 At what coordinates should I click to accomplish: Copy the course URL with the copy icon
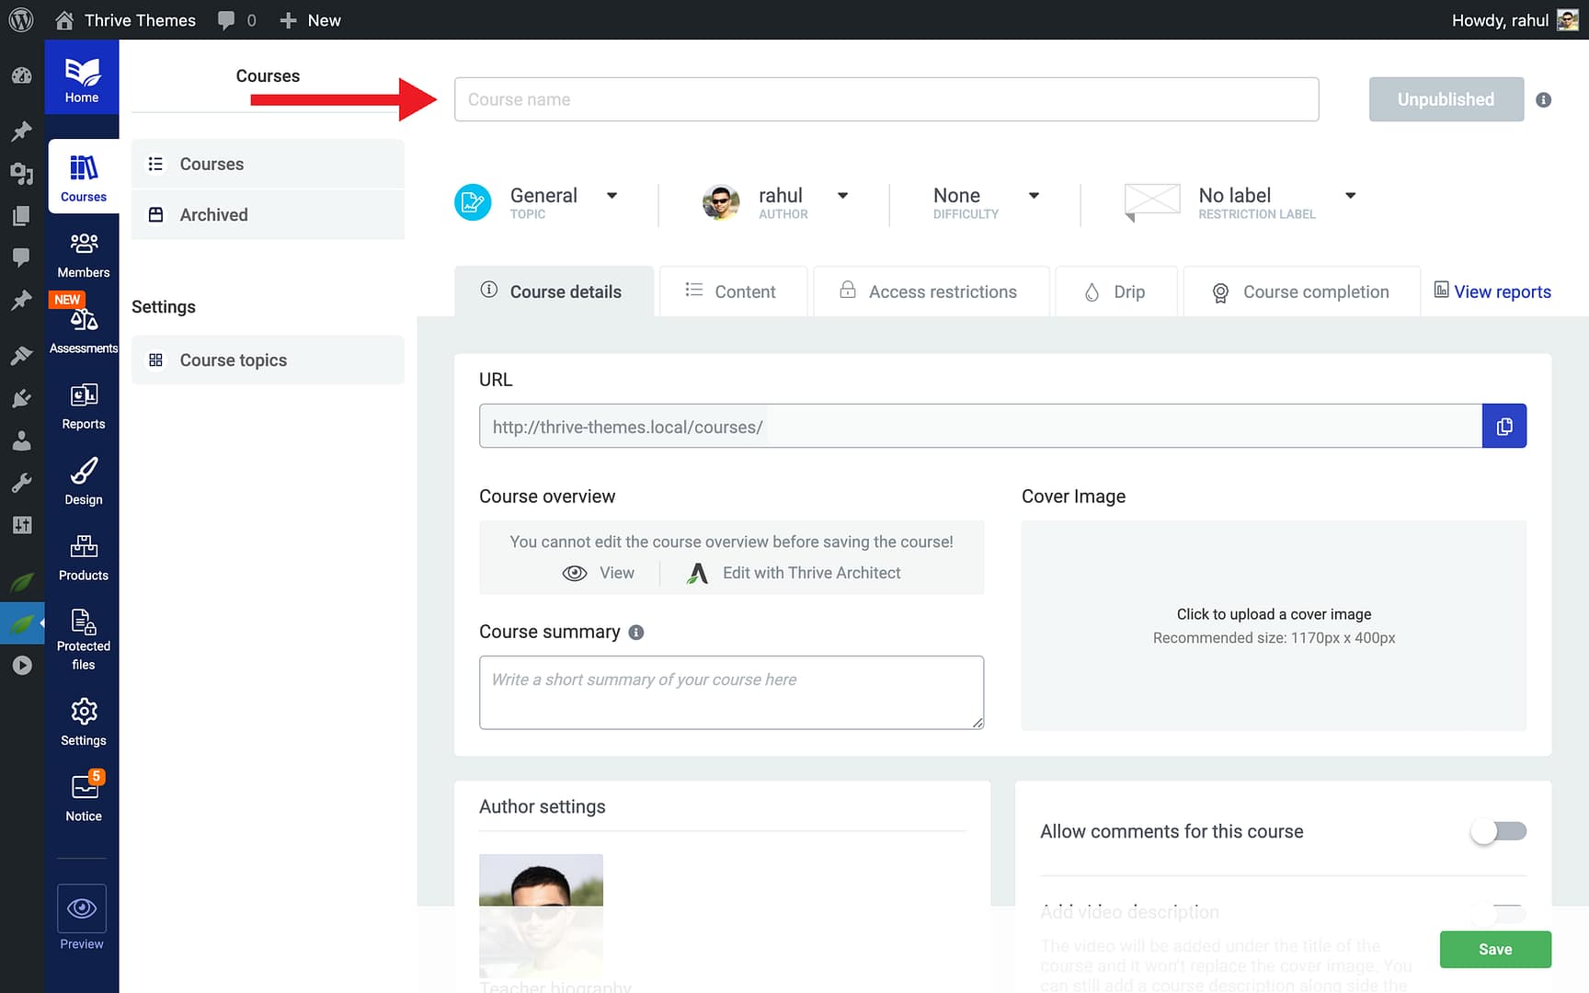[1504, 426]
